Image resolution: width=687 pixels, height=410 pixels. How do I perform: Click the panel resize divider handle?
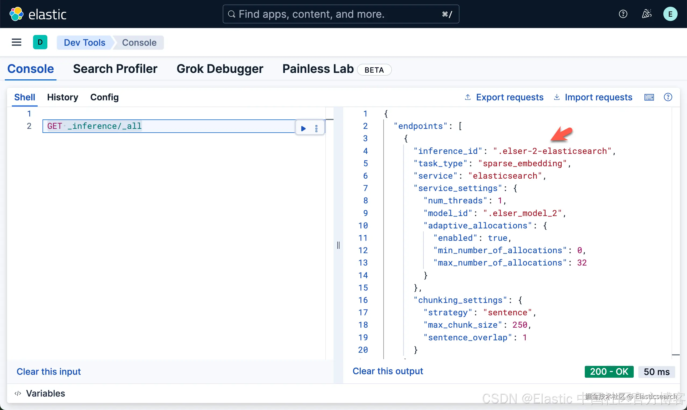[x=338, y=245]
